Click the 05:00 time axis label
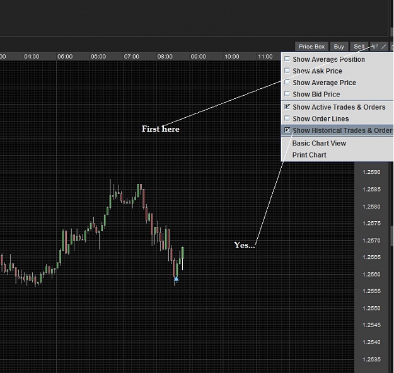 (x=65, y=57)
